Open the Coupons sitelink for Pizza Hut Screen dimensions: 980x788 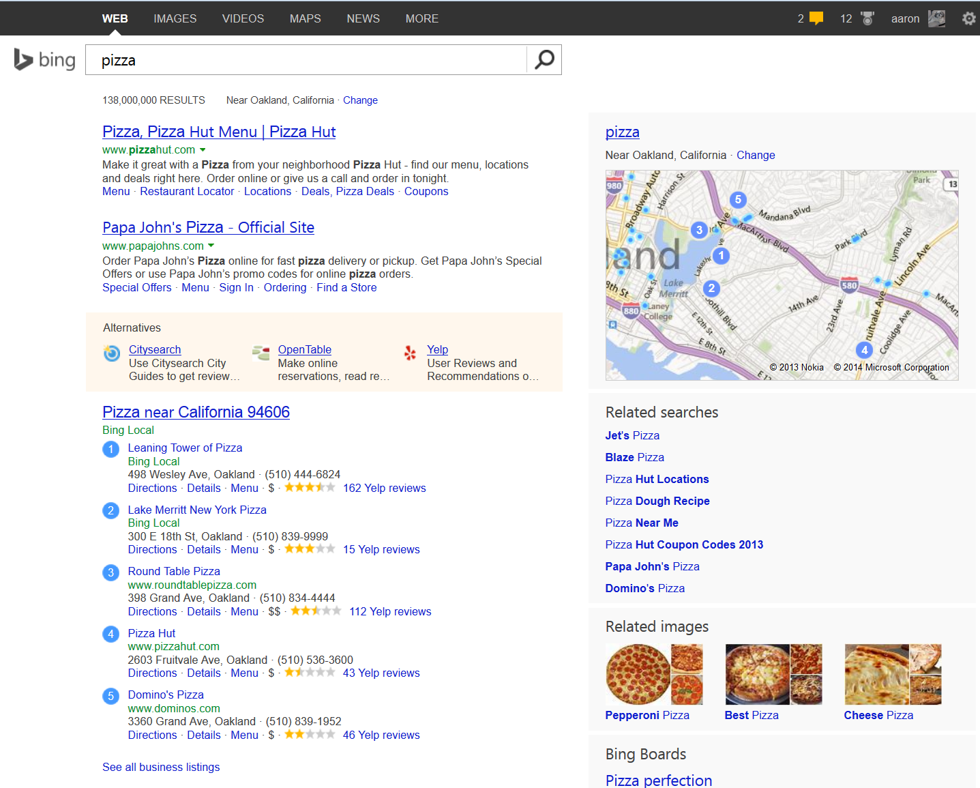pos(426,192)
